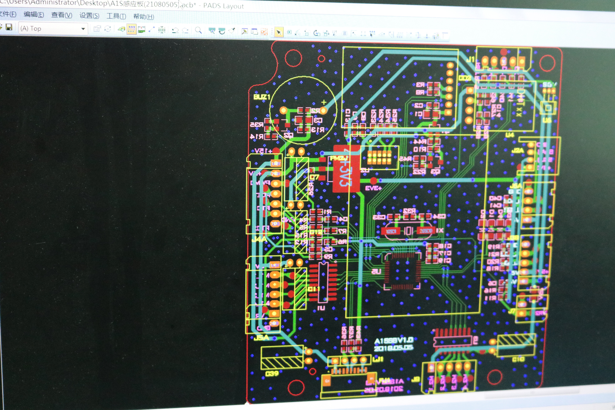
Task: Open the 帮助(H) Help menu
Action: (x=144, y=17)
